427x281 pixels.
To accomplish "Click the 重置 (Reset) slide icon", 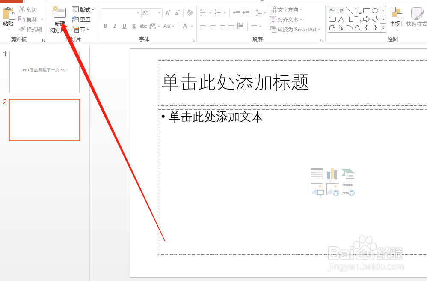I will pyautogui.click(x=81, y=19).
